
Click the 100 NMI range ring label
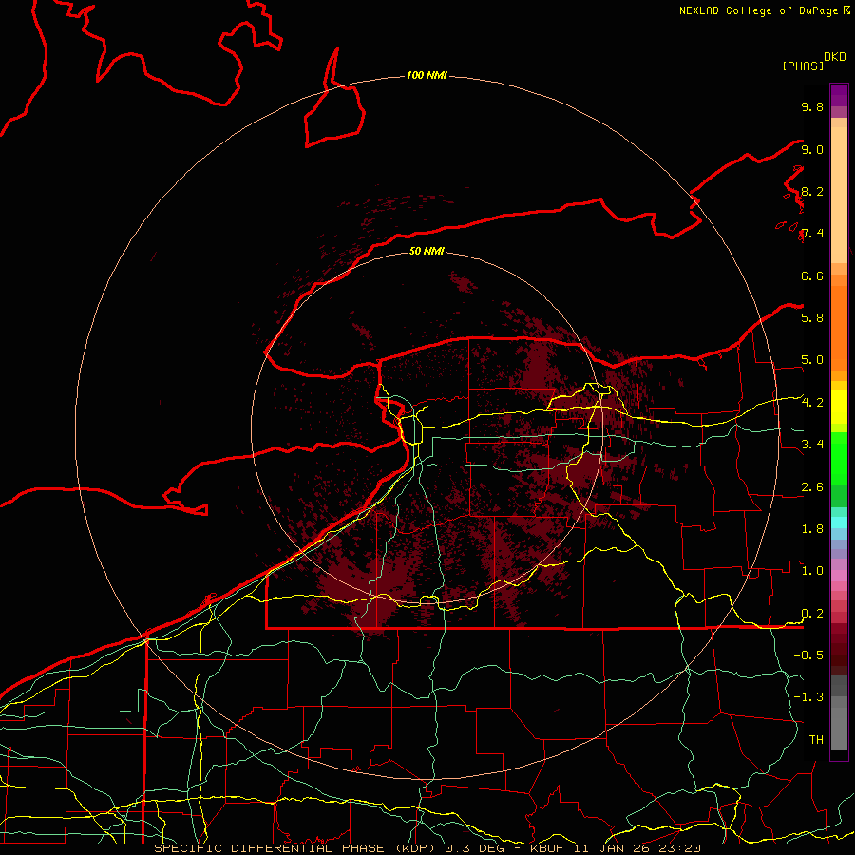coord(427,75)
